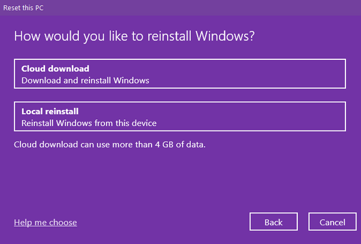Viewport: 361px width, 244px height.
Task: Choose the Local reinstall option
Action: pos(180,116)
